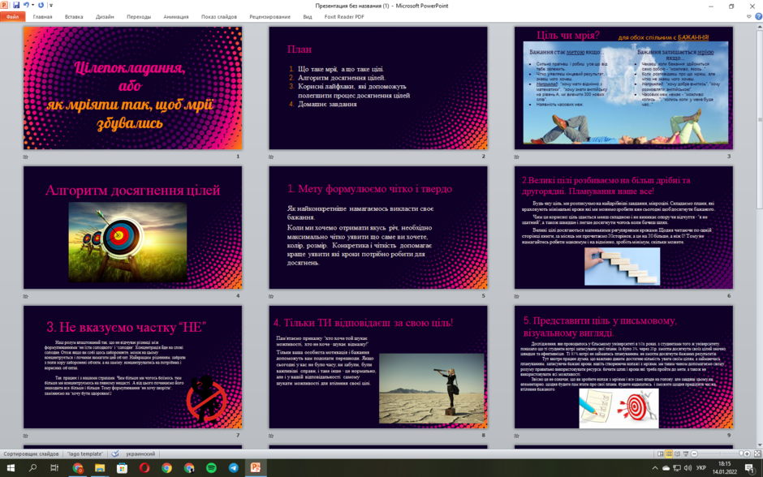Switch to the Главная ribbon tab

tap(42, 16)
